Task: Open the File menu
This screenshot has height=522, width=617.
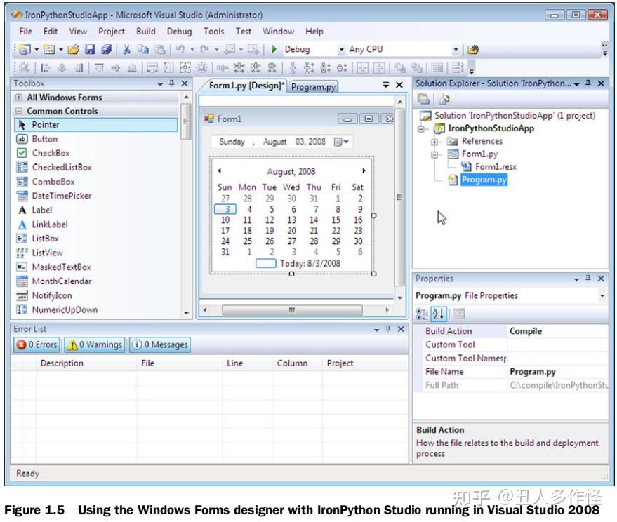Action: (25, 31)
